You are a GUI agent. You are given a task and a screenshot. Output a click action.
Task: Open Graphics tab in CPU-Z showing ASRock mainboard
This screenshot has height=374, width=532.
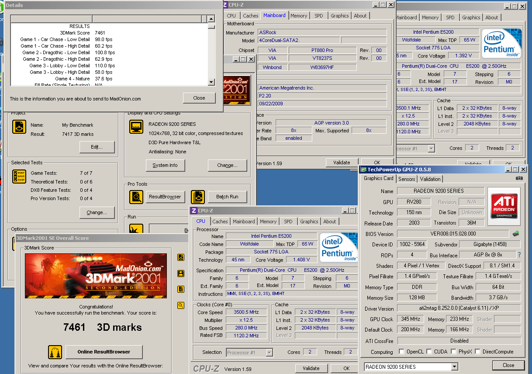(340, 16)
